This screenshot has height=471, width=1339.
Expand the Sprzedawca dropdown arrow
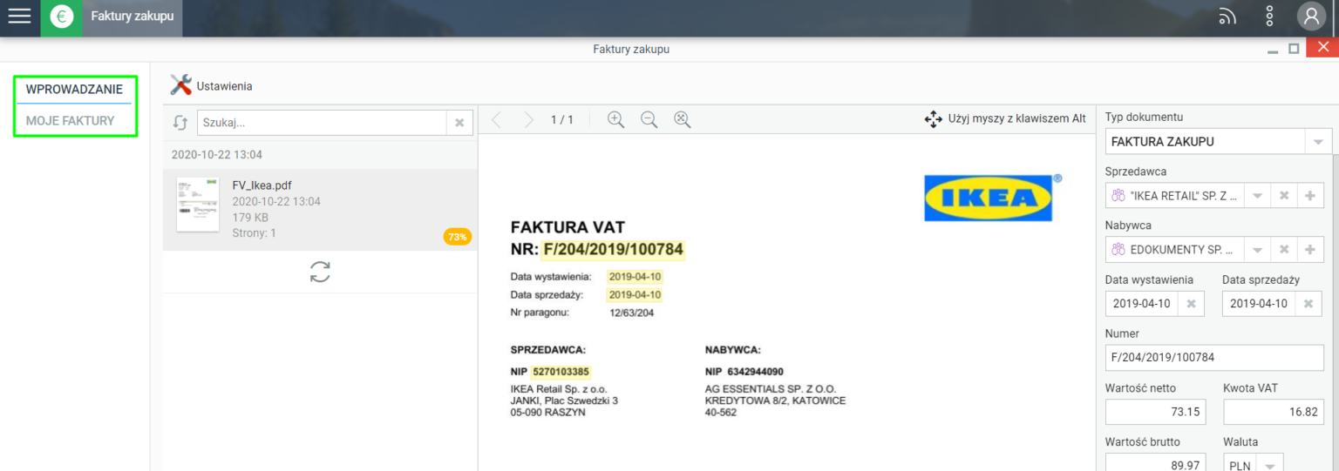pos(1257,196)
